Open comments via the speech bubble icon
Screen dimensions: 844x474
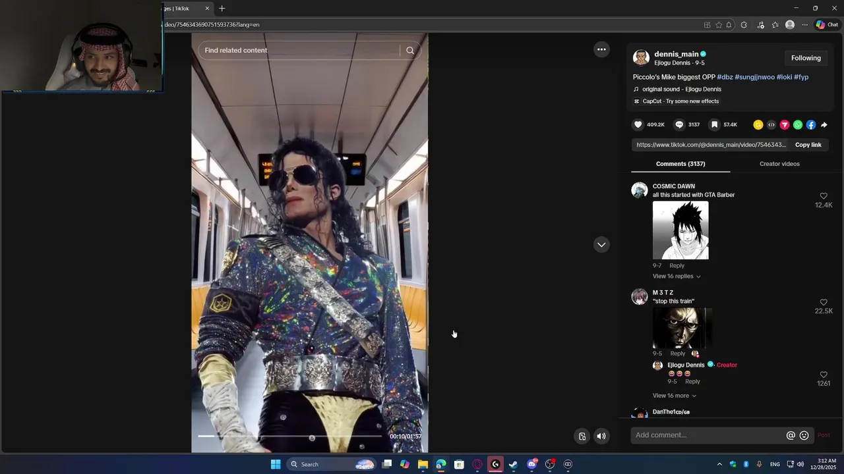679,124
